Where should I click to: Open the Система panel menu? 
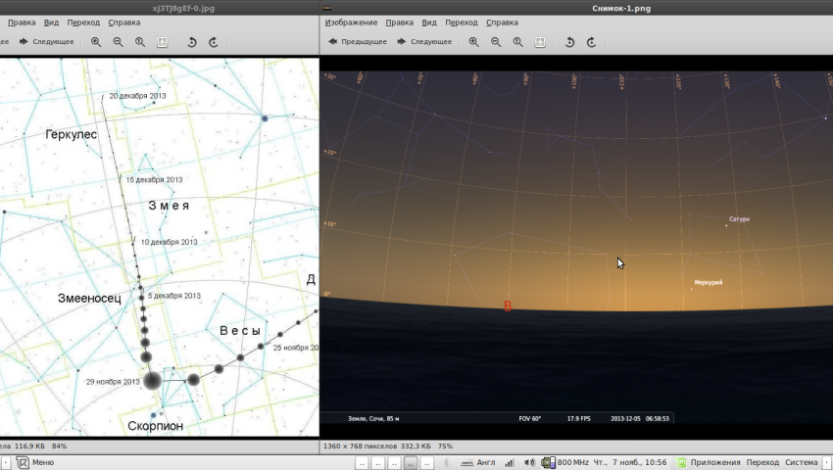[800, 462]
